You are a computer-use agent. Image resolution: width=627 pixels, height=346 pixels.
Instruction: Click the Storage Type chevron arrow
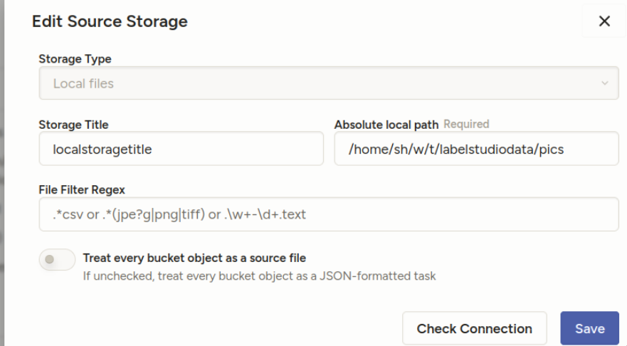click(x=605, y=84)
